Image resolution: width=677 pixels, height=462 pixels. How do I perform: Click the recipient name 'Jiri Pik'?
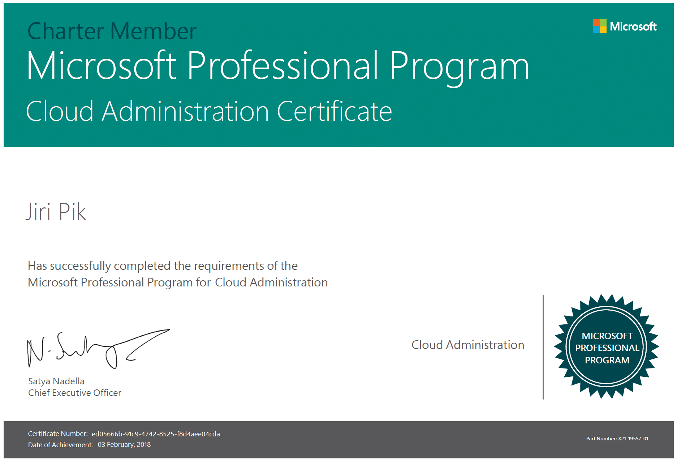tap(56, 212)
